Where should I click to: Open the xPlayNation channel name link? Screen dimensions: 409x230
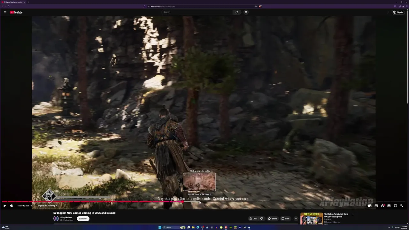click(66, 217)
